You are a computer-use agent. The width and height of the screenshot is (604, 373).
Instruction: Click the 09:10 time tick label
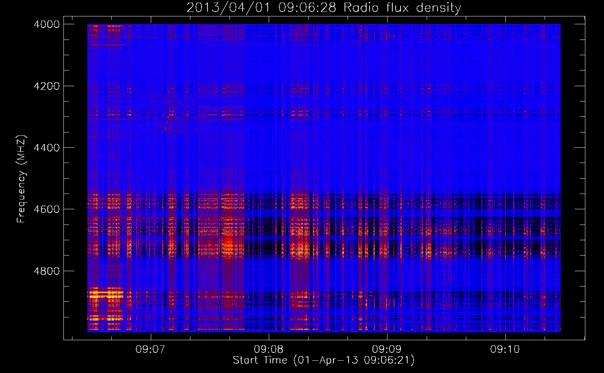pyautogui.click(x=505, y=350)
